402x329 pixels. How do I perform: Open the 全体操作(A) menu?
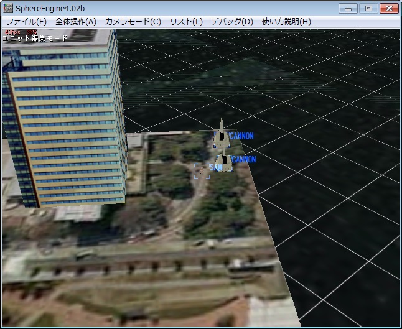tap(76, 22)
